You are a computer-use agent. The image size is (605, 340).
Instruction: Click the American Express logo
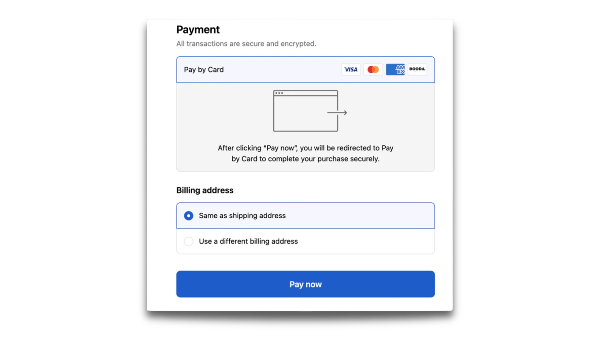[395, 70]
